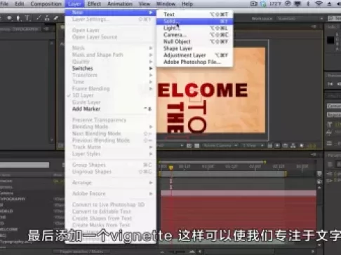Click the Wi-Fi icon in menu bar
The width and height of the screenshot is (341, 255).
319,4
